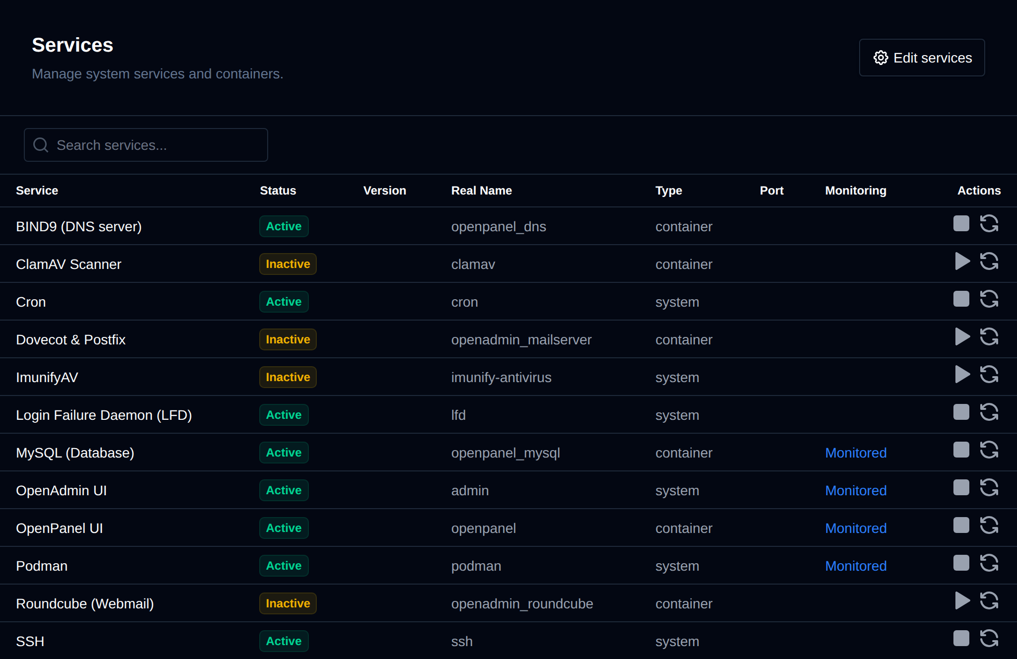
Task: Start the Dovecot & Postfix service
Action: click(962, 336)
